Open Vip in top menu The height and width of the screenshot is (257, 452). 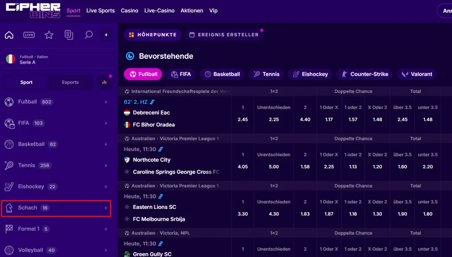pyautogui.click(x=213, y=11)
